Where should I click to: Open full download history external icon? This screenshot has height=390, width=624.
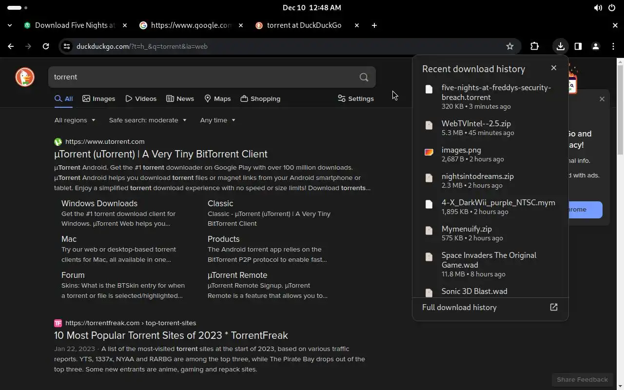pos(554,307)
